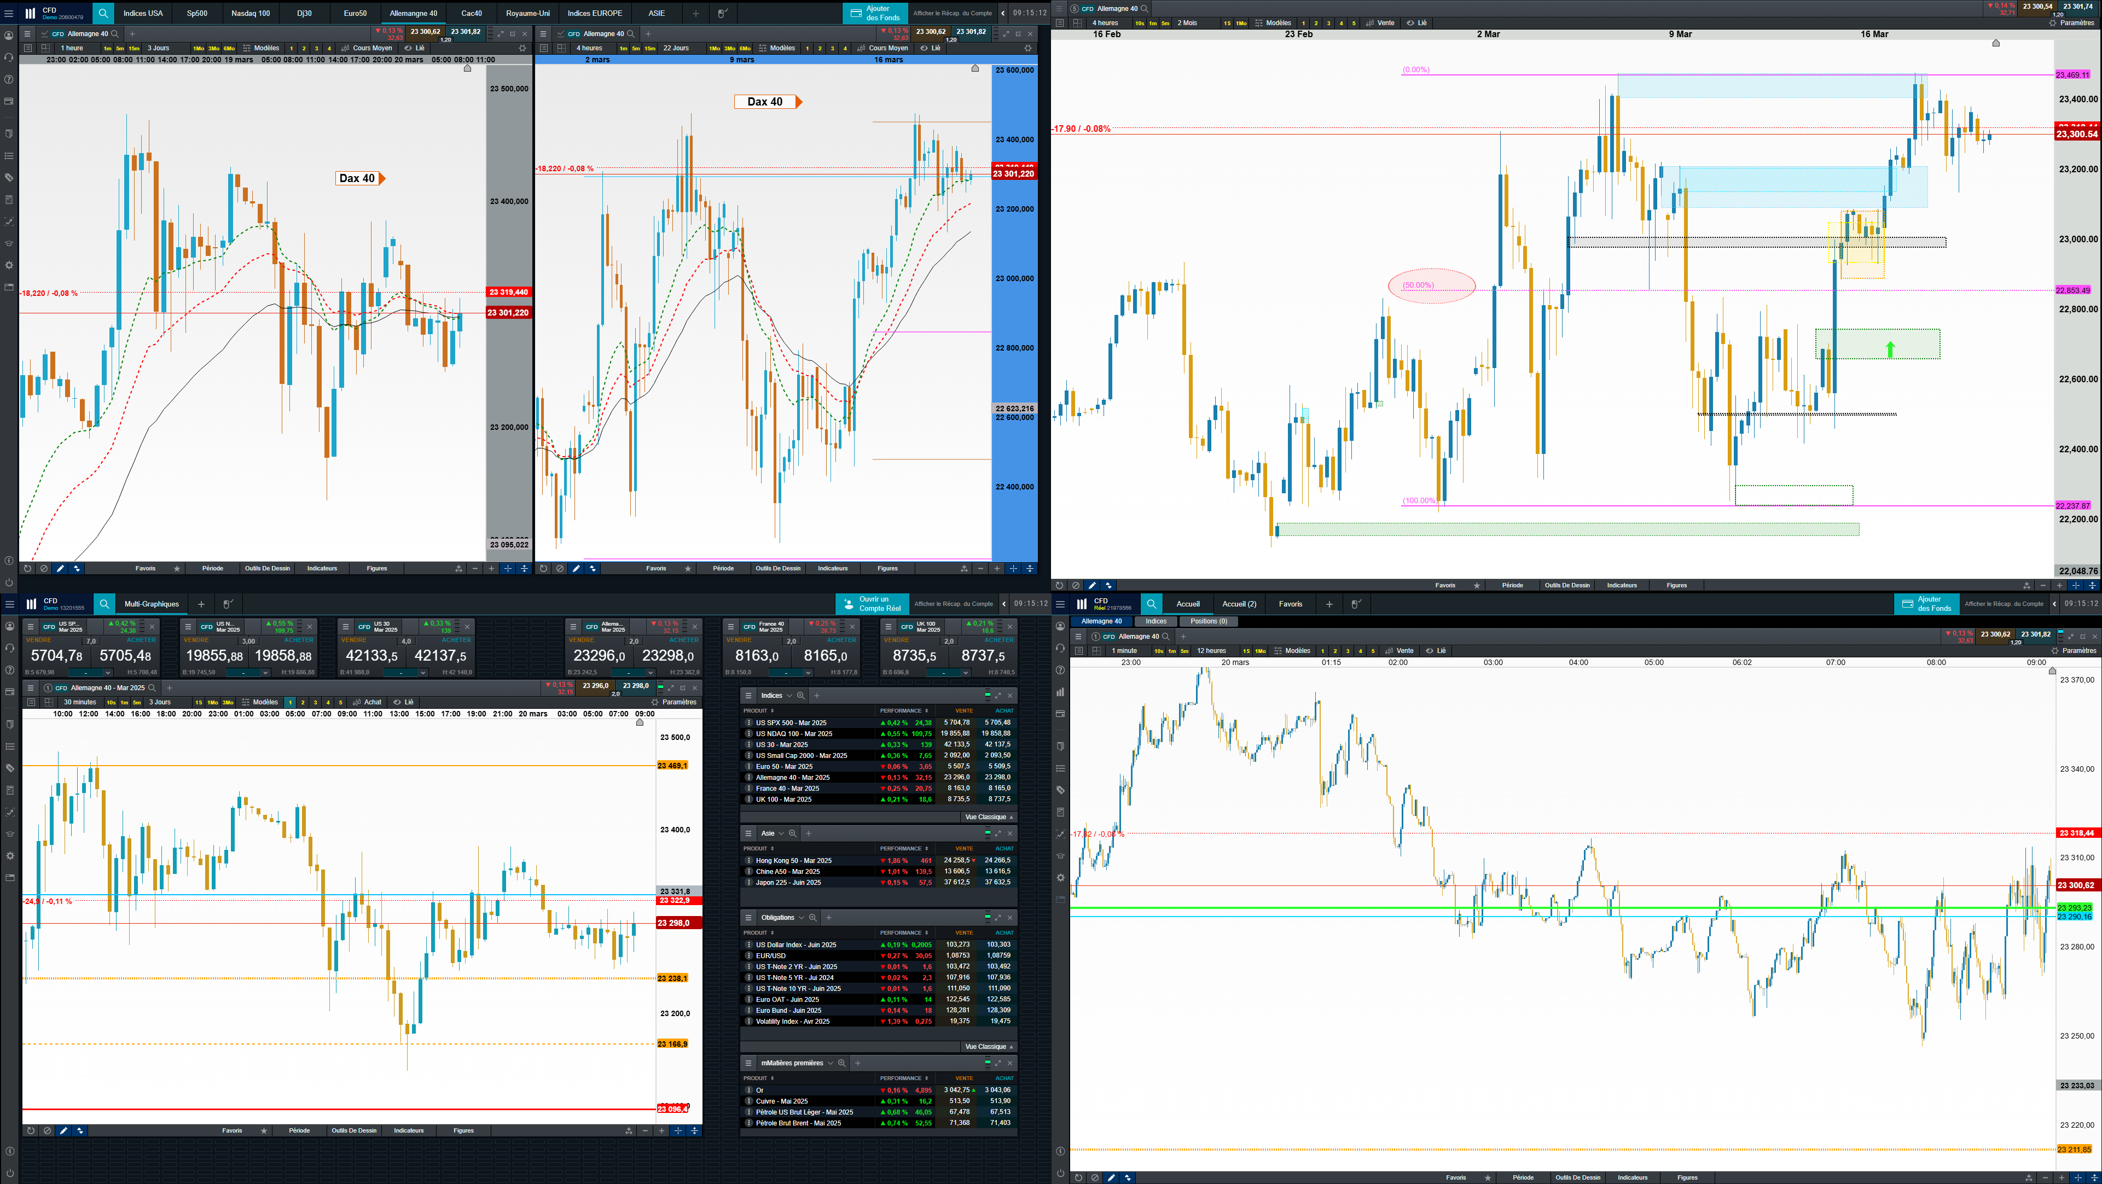Click the pencil draw tool under 1 heure chart

click(60, 568)
